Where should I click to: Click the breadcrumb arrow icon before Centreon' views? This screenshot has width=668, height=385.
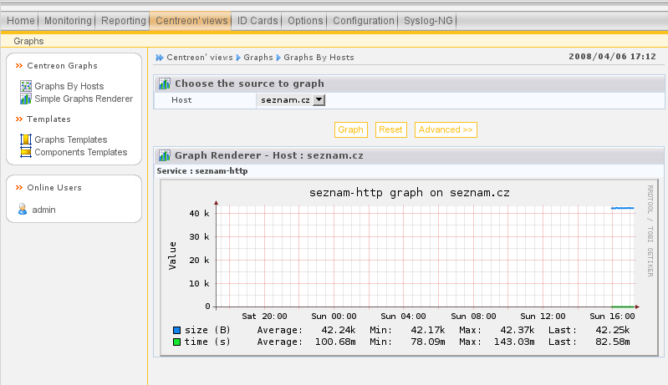click(x=160, y=58)
